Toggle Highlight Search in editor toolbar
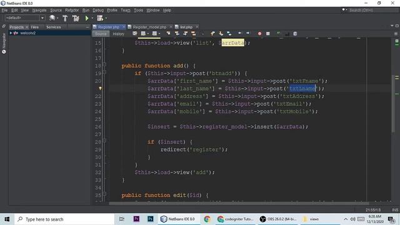Screen dimensions: 400x225 coord(194,33)
